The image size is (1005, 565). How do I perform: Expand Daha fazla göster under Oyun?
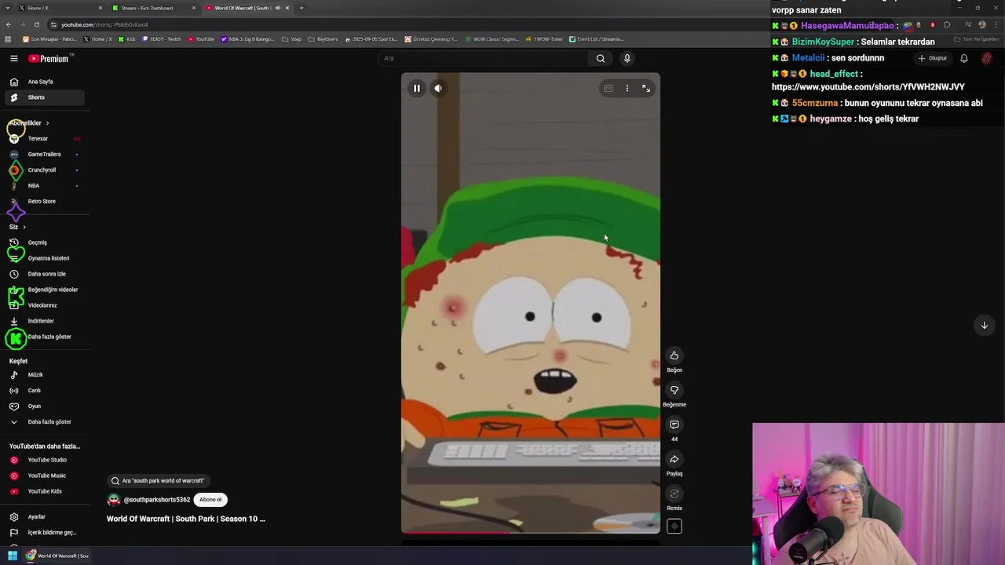tap(44, 422)
